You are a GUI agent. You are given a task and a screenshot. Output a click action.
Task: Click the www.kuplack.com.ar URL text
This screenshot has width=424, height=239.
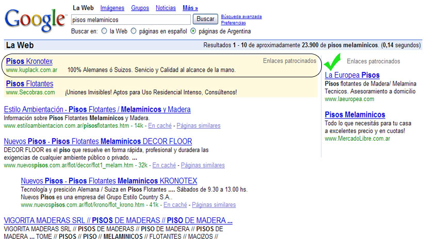coord(31,70)
